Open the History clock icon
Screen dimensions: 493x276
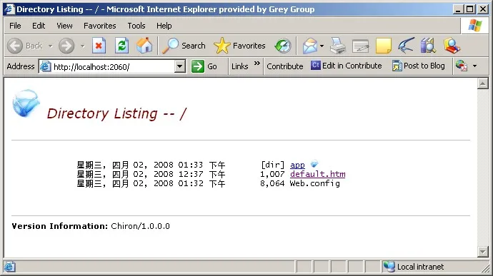coord(282,46)
